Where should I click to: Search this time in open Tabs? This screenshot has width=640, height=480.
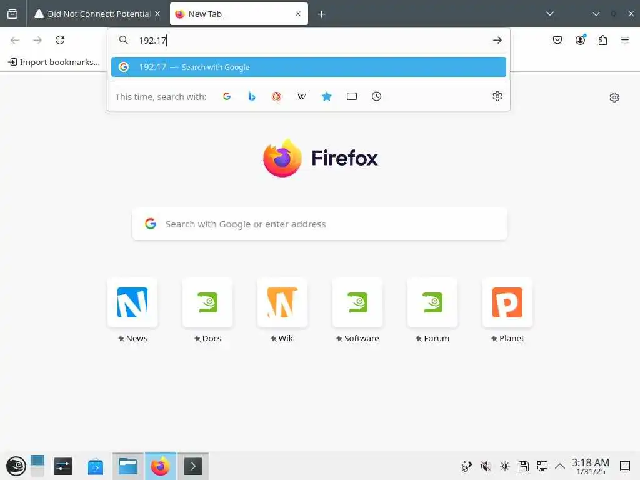point(352,96)
